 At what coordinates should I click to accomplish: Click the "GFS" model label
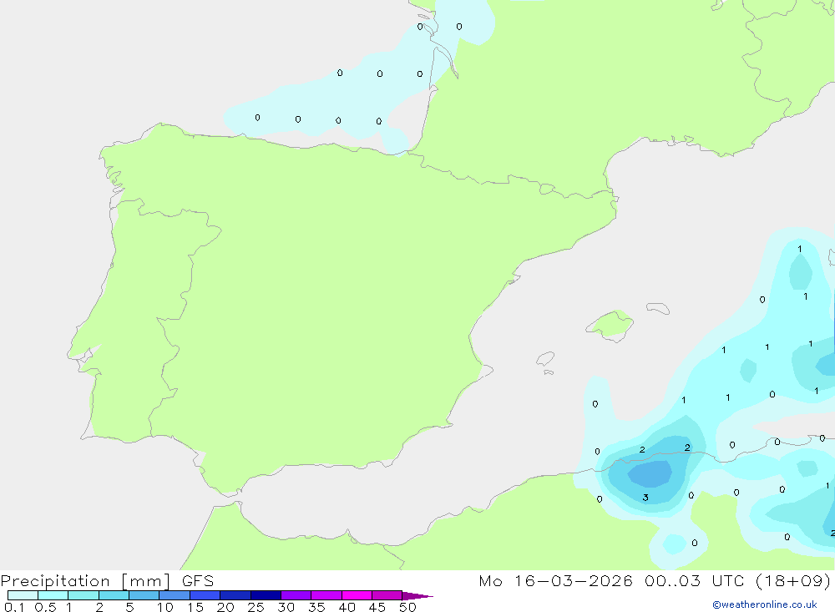coord(198,580)
